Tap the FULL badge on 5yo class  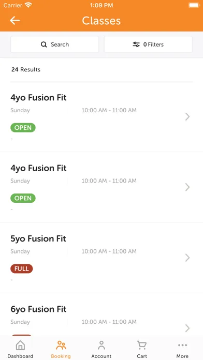[22, 268]
